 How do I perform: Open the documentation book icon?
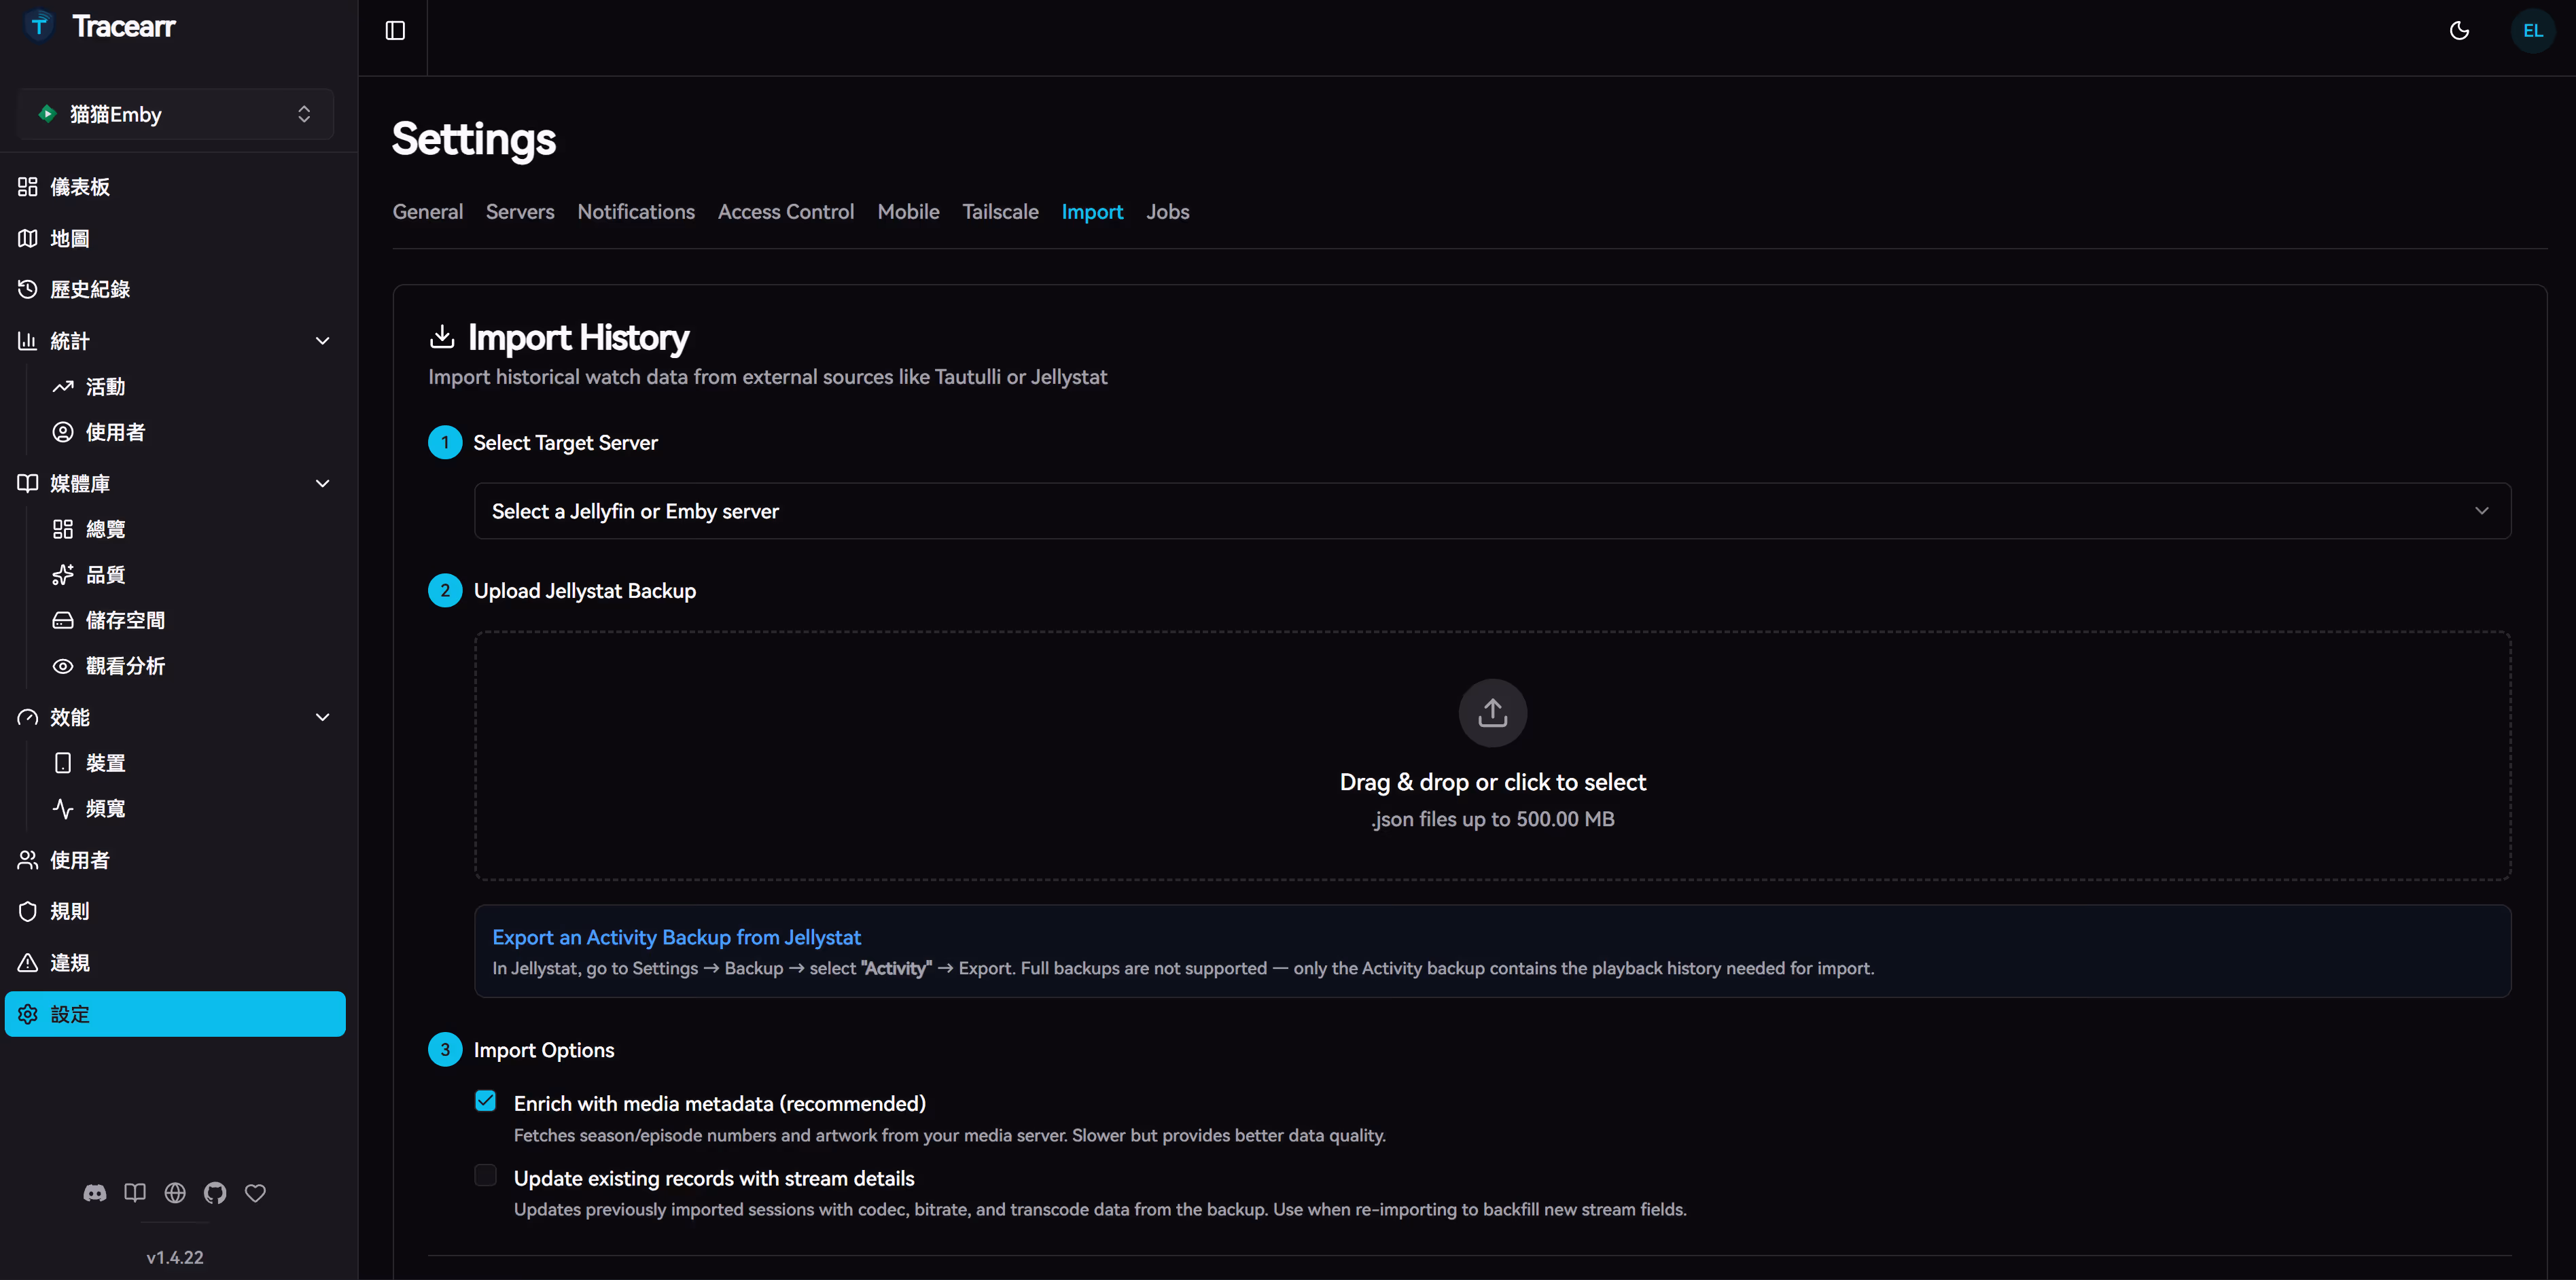(135, 1193)
